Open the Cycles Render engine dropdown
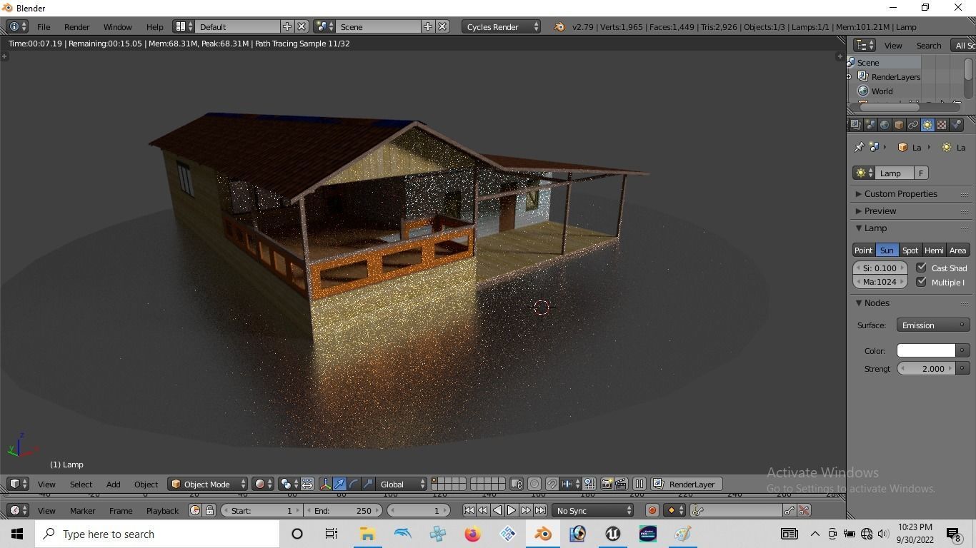 click(502, 26)
